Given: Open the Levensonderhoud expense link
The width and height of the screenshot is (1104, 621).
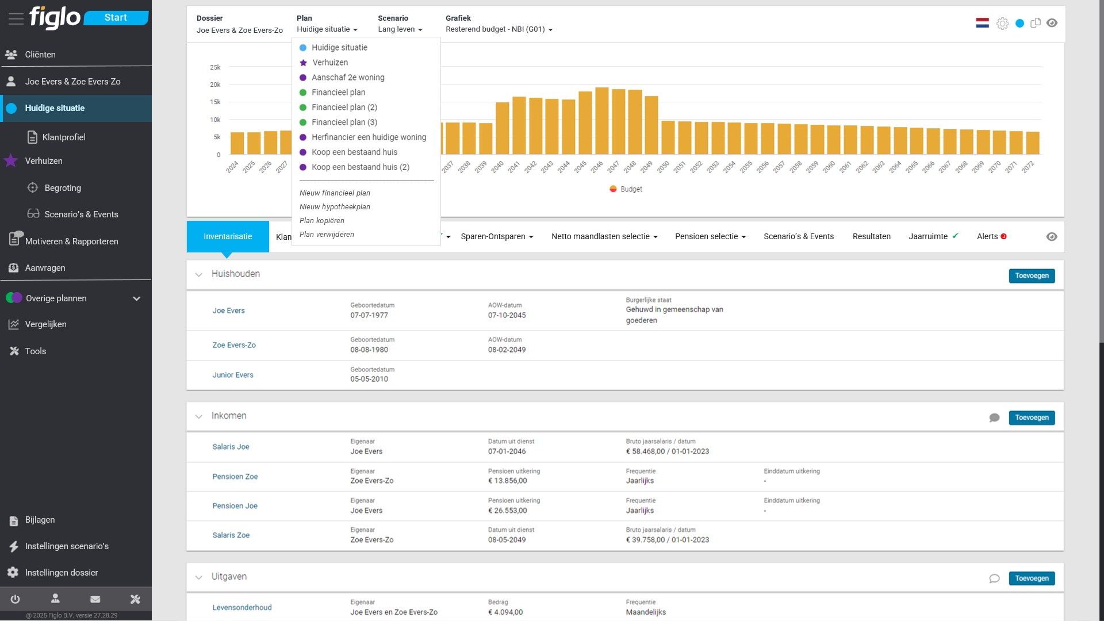Looking at the screenshot, I should pos(241,608).
